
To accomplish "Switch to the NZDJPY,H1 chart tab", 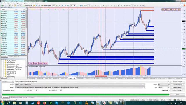I will [72, 78].
